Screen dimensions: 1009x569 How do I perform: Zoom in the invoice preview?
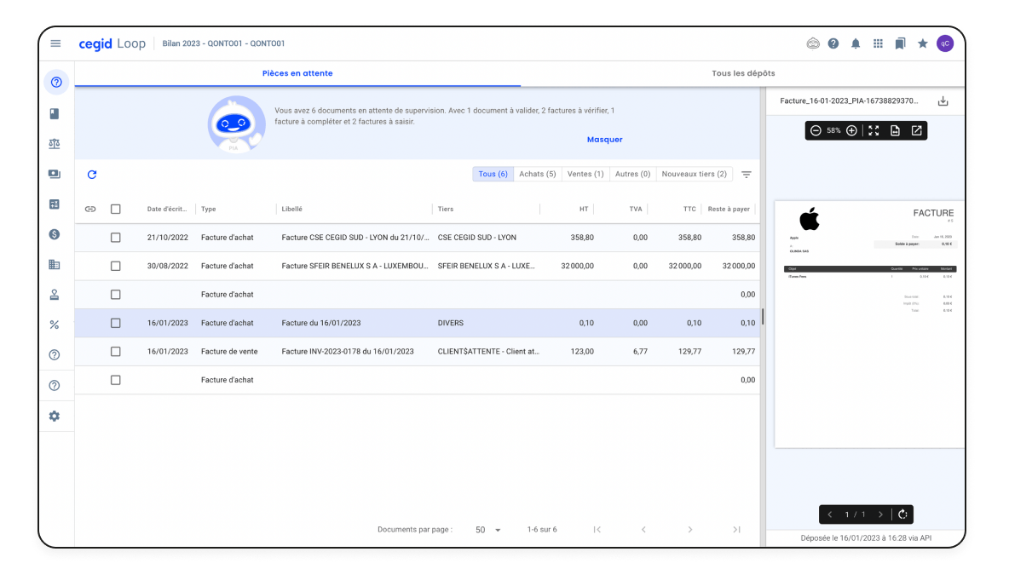pos(851,130)
